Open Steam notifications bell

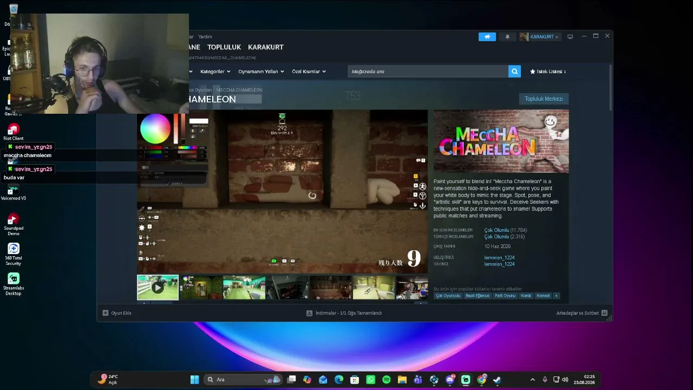507,37
